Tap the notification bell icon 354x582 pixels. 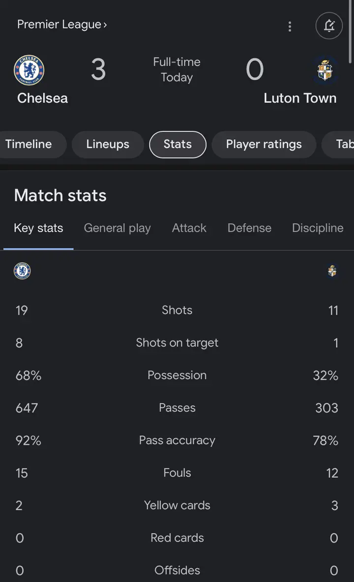tap(329, 26)
